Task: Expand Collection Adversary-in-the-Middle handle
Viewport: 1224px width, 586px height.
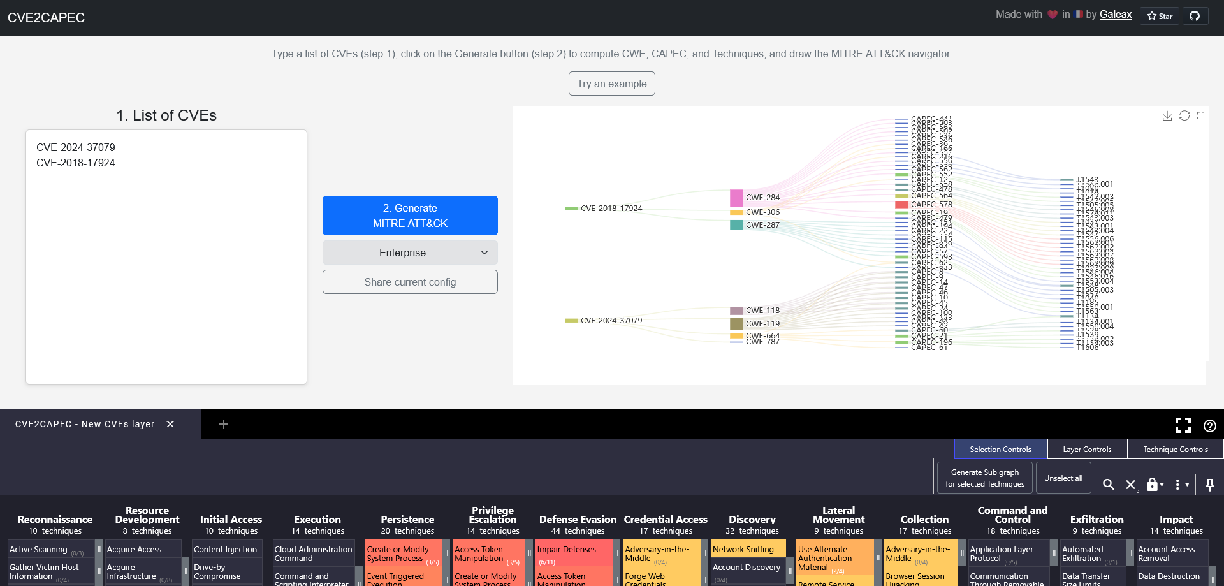Action: coord(963,553)
